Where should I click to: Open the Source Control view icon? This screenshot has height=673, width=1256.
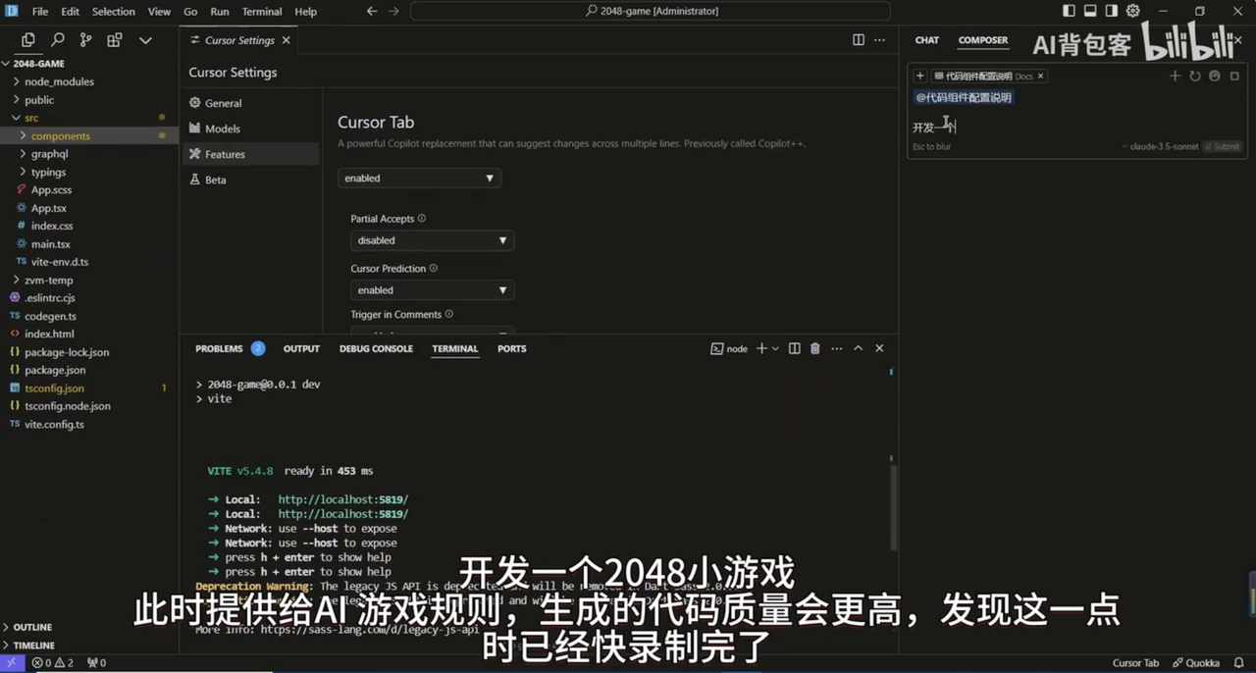click(86, 40)
